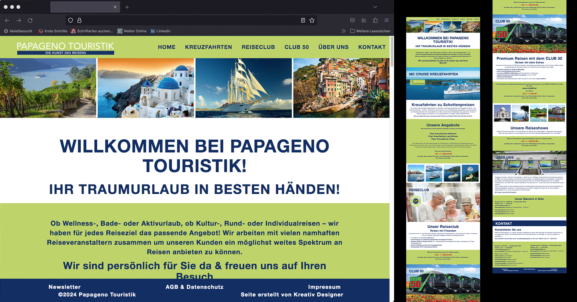Click the Santorini blue dome photo
The width and height of the screenshot is (577, 302).
pyautogui.click(x=146, y=88)
